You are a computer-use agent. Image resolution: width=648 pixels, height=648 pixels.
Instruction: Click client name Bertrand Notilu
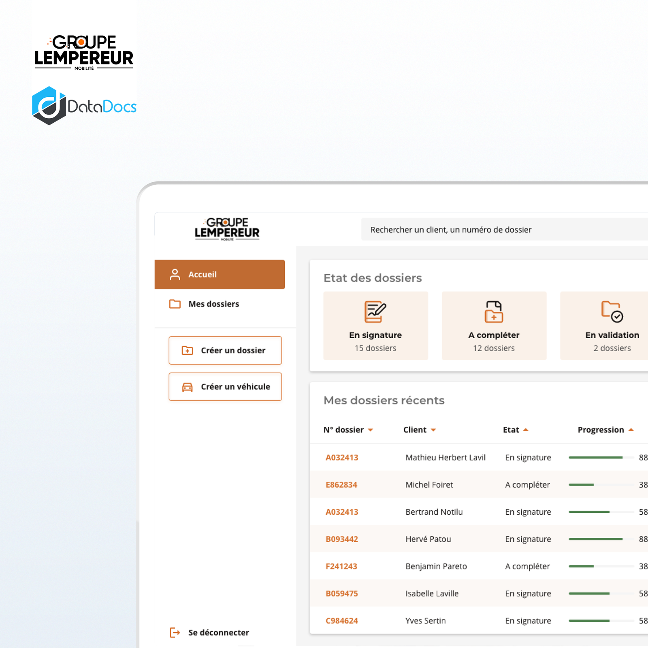click(434, 512)
